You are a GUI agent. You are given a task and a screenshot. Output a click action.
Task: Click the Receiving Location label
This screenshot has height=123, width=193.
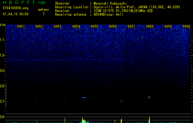(x=71, y=7)
